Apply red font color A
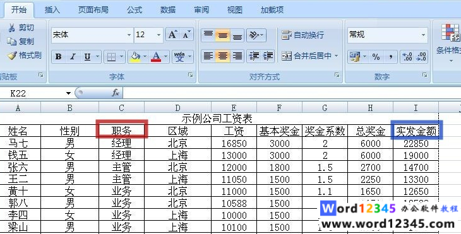Viewport: 461px width, 234px height. point(156,57)
